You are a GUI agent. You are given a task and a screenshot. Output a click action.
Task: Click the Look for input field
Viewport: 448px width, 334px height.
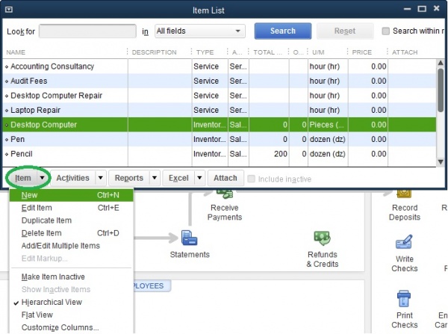(x=87, y=31)
